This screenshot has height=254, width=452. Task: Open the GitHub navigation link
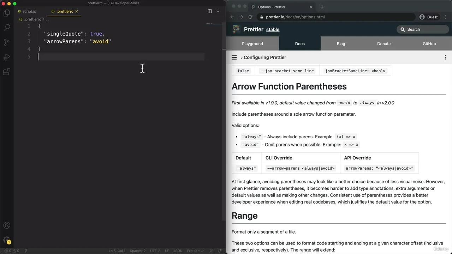[x=429, y=44]
